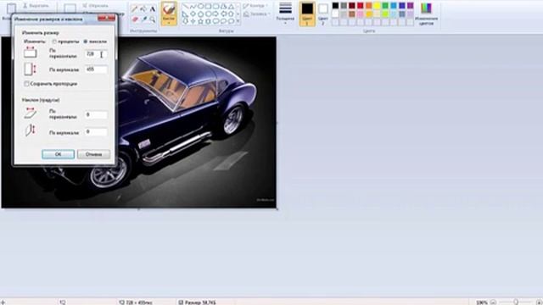Click the vertical skew degrees field

[96, 132]
